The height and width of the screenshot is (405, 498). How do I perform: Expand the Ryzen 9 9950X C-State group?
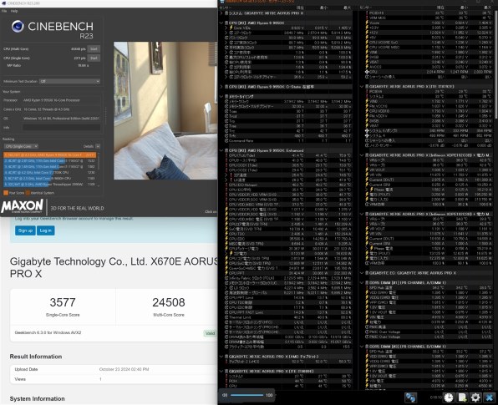tap(221, 86)
